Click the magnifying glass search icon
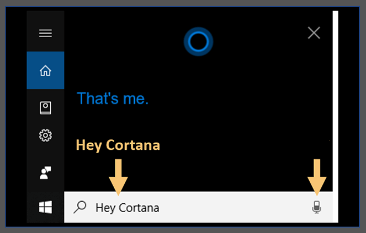Viewport: 366px width, 233px height. pyautogui.click(x=80, y=207)
